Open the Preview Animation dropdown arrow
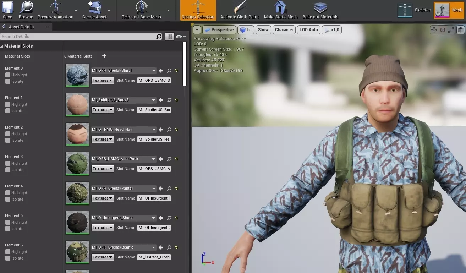This screenshot has height=273, width=466. [76, 10]
